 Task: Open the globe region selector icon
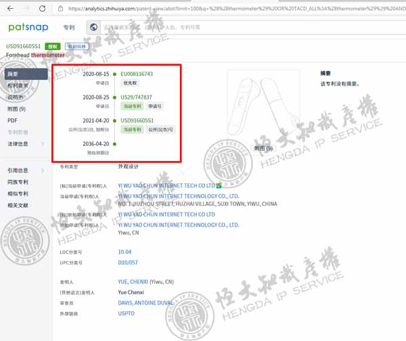tap(93, 27)
